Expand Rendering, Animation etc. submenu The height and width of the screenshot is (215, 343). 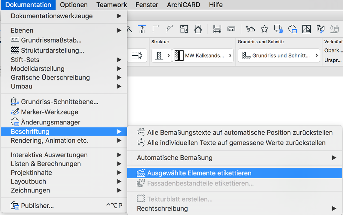point(64,141)
